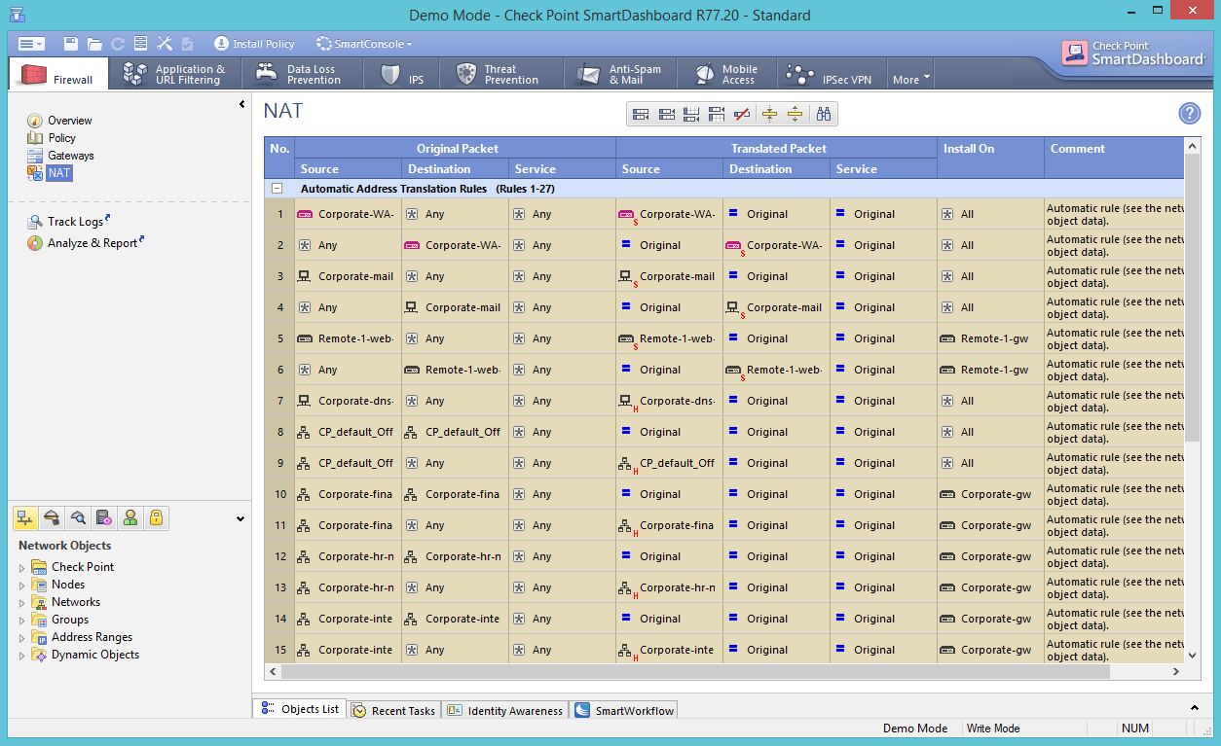
Task: Switch to the Objects List bottom tab
Action: click(300, 709)
